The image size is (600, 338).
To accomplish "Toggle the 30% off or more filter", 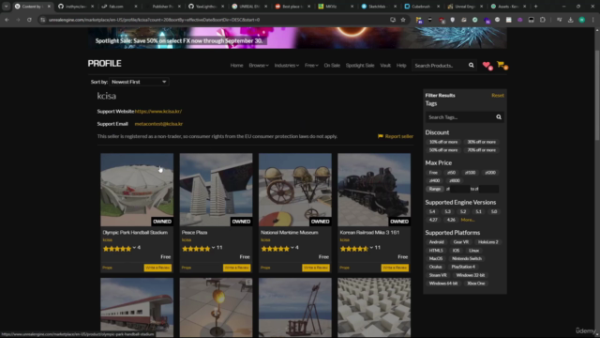I will pyautogui.click(x=481, y=142).
